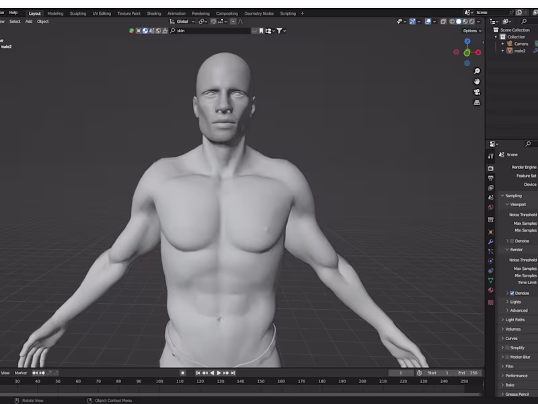Enable the Simplify checkbox
The image size is (538, 404).
pos(508,347)
